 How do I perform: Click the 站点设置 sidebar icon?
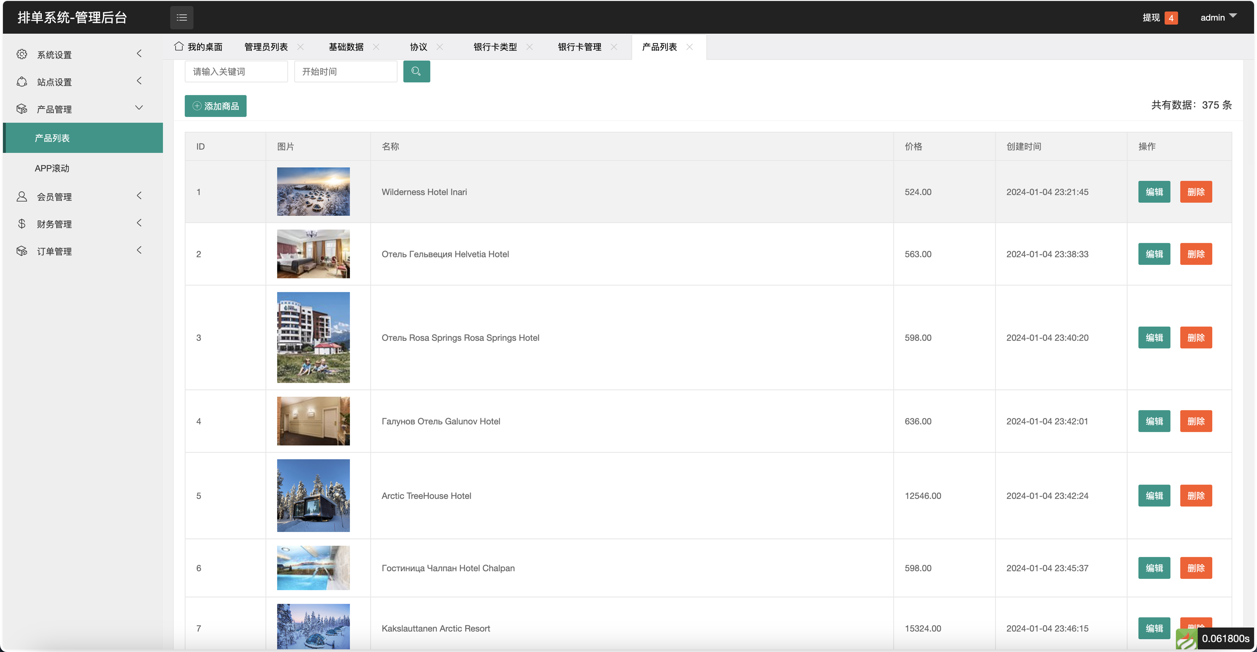point(21,81)
